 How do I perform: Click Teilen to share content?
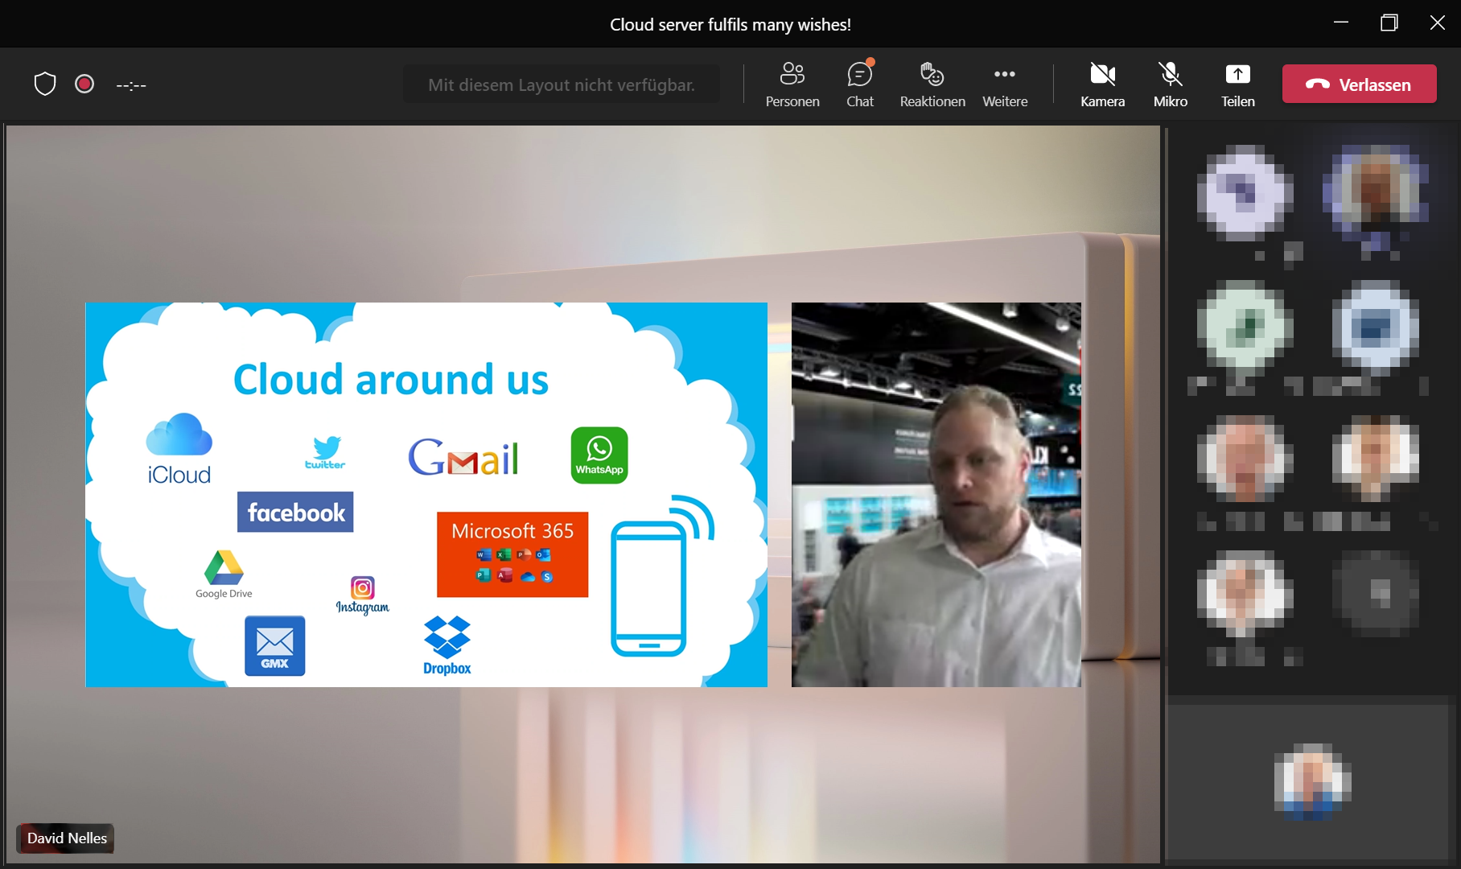point(1237,84)
